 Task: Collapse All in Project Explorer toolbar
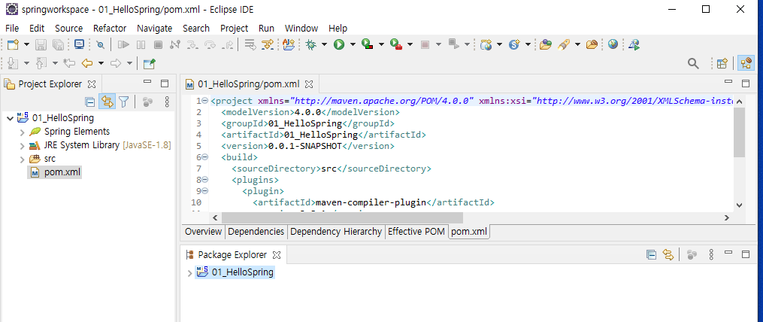(90, 102)
